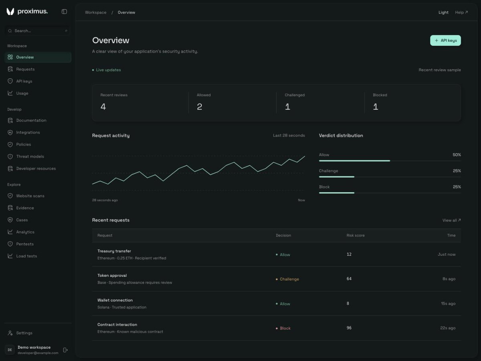Click the Overview grid icon in the sidebar
The image size is (481, 361).
coord(10,57)
